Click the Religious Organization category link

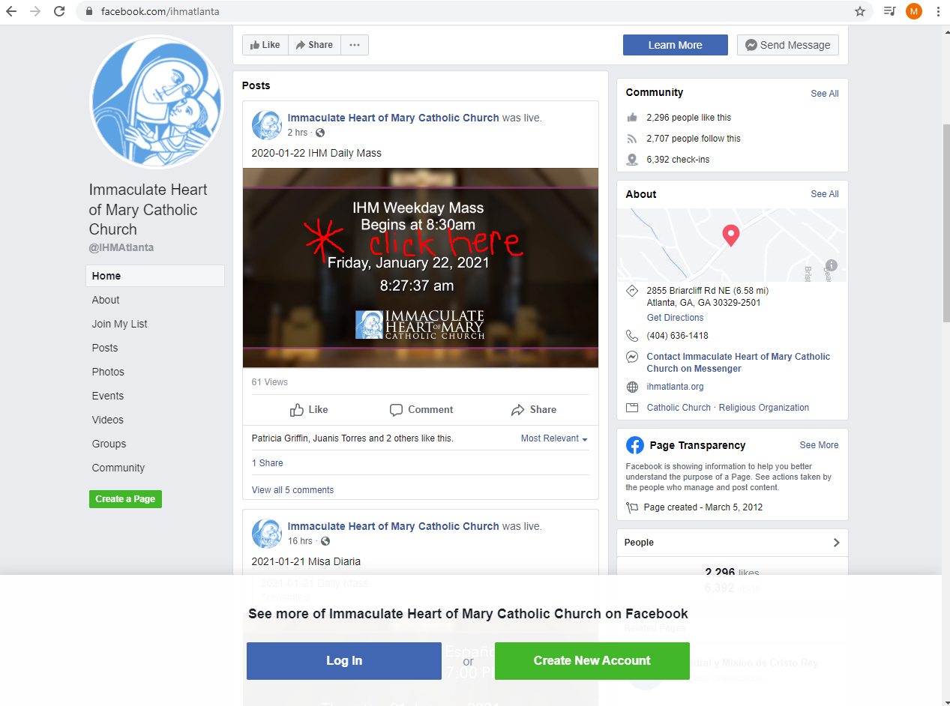click(764, 408)
